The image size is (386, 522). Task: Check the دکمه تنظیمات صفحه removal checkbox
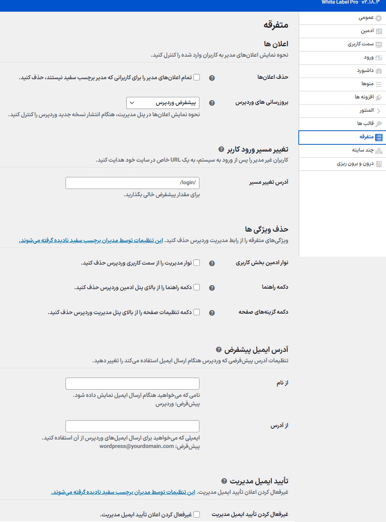[197, 312]
